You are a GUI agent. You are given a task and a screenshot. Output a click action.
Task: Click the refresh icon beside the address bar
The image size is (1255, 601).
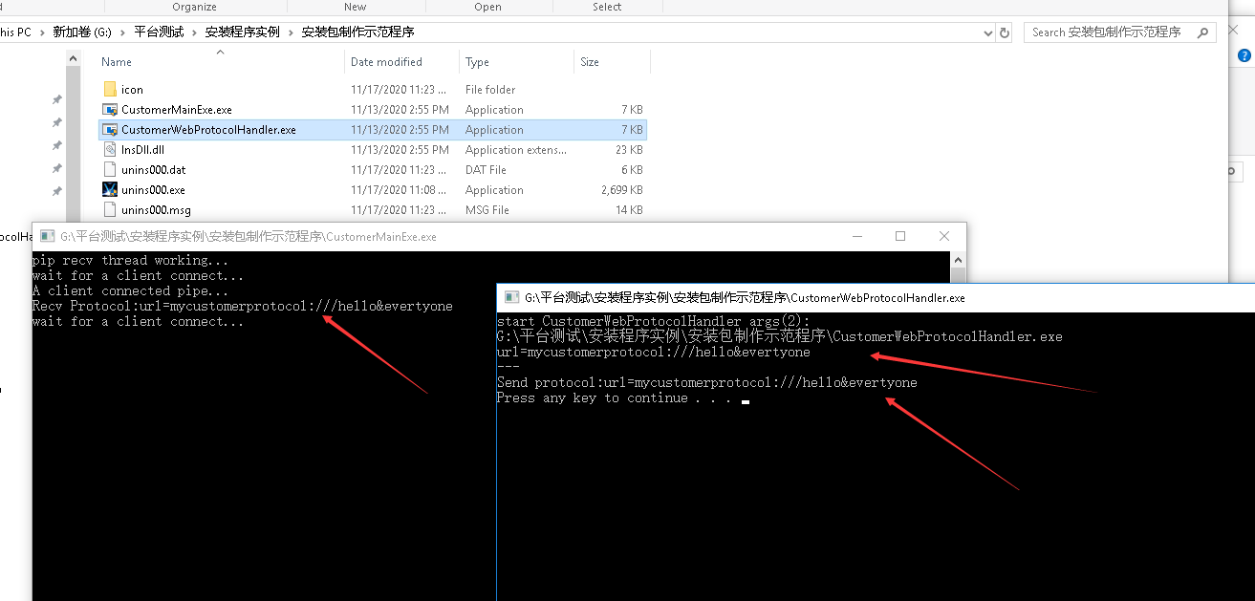click(x=1005, y=32)
